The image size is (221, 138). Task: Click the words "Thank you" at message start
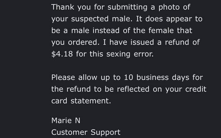71,7
